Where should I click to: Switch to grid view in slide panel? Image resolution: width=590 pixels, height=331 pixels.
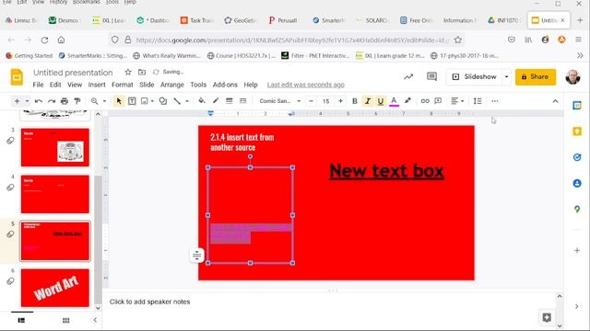tap(65, 320)
